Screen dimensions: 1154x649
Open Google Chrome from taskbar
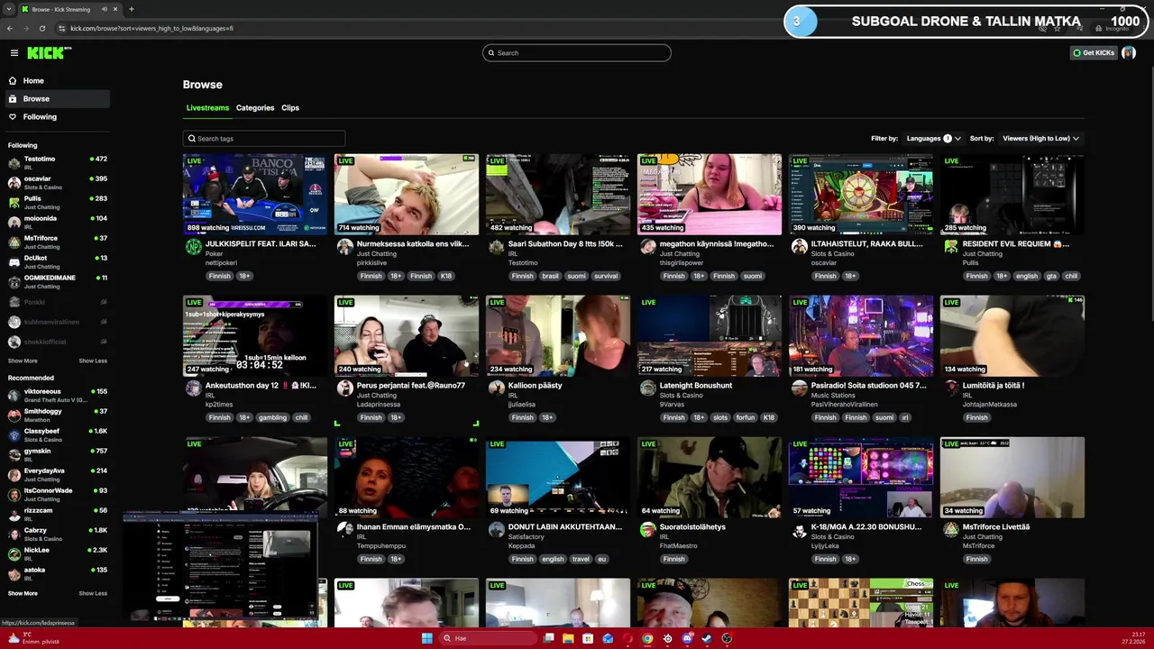click(x=647, y=638)
